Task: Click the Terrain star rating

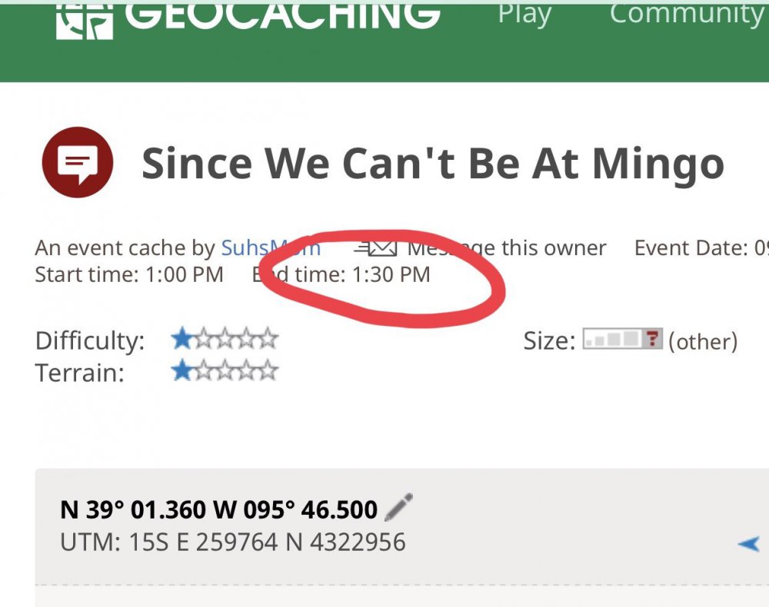Action: pyautogui.click(x=225, y=370)
